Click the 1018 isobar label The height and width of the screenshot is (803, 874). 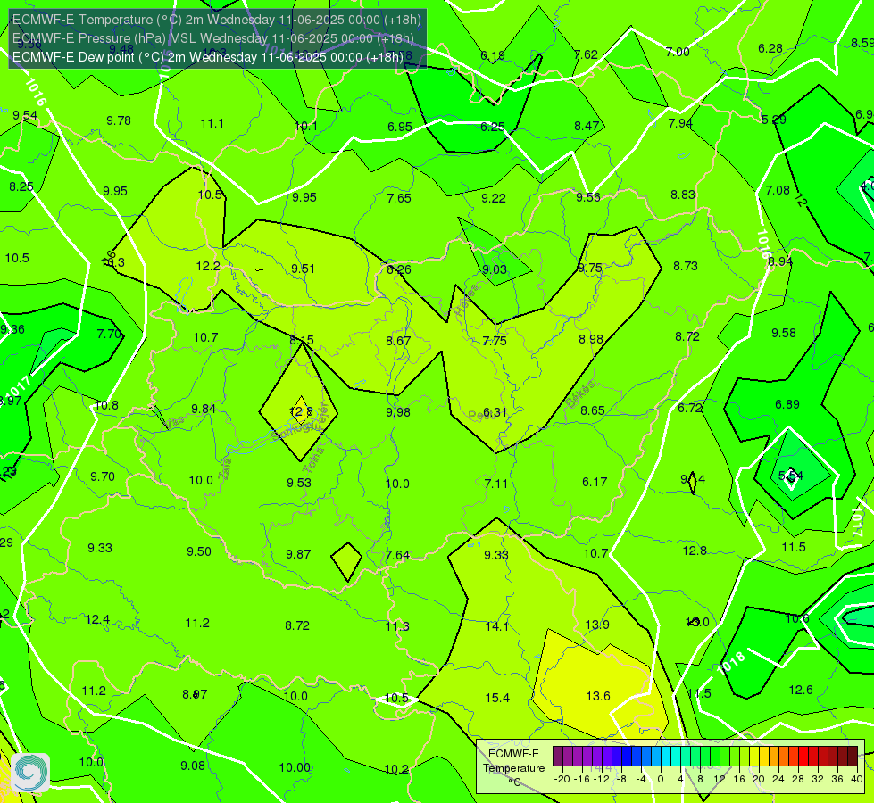point(731,663)
